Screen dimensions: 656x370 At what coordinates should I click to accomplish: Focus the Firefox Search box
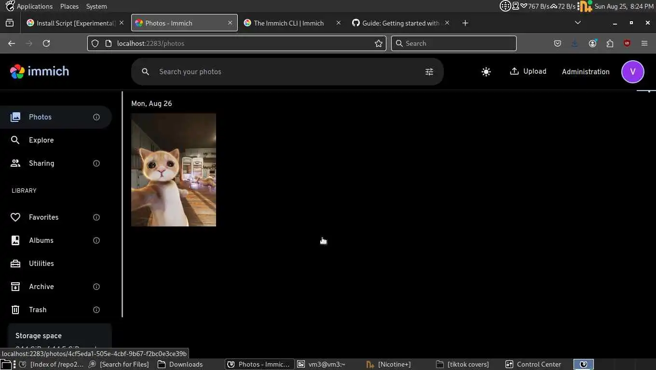click(453, 43)
